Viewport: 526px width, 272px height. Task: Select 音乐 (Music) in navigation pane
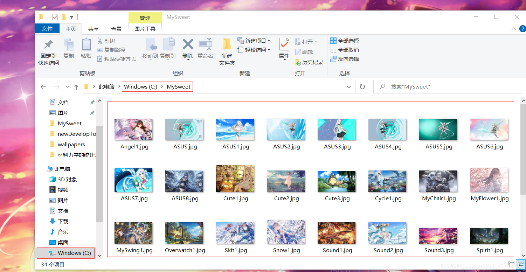click(x=63, y=232)
